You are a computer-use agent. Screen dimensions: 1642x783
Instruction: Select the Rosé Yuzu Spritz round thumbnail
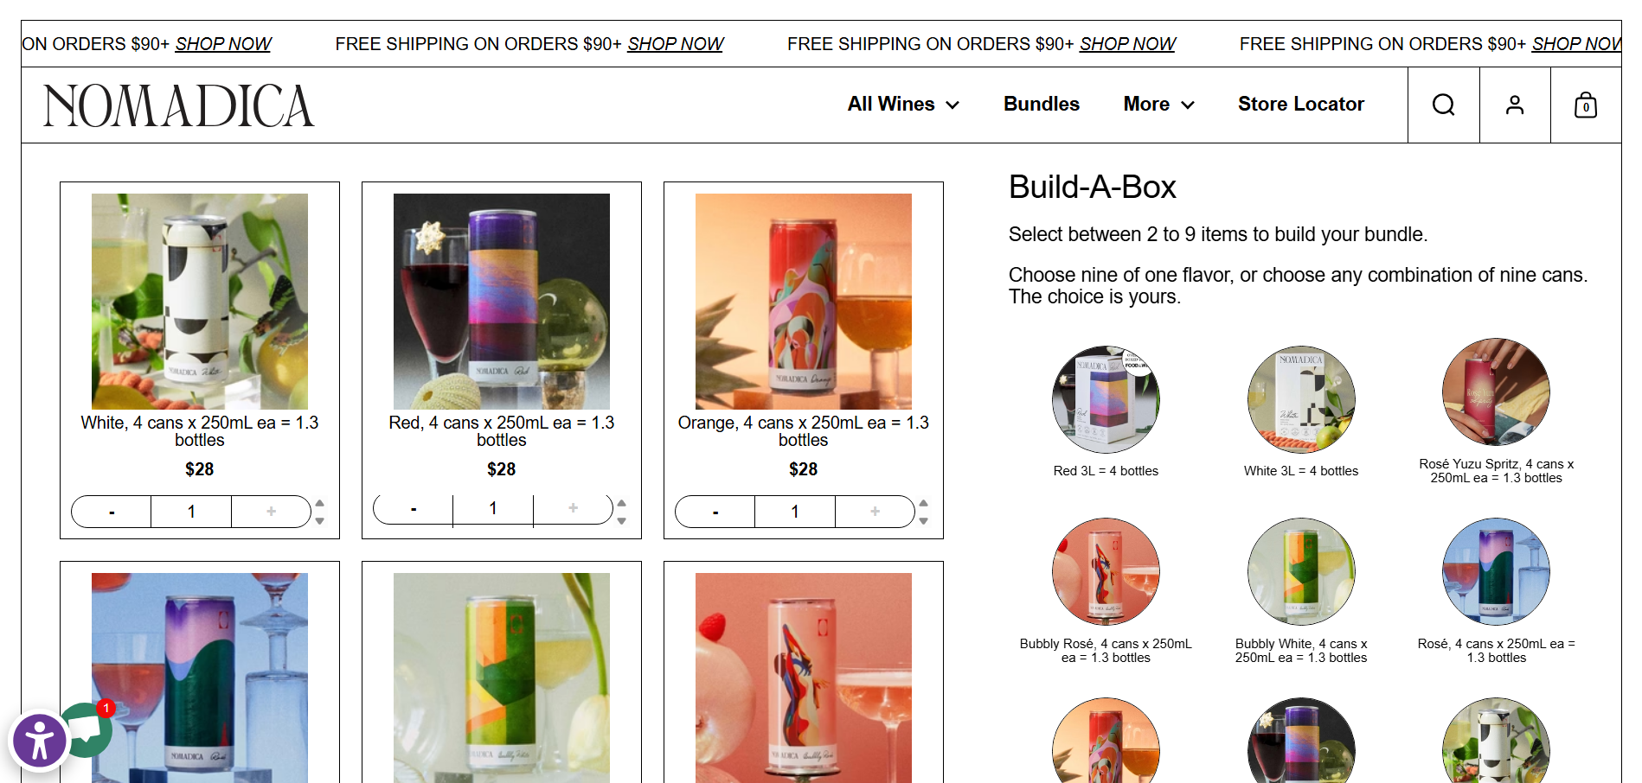click(x=1496, y=392)
